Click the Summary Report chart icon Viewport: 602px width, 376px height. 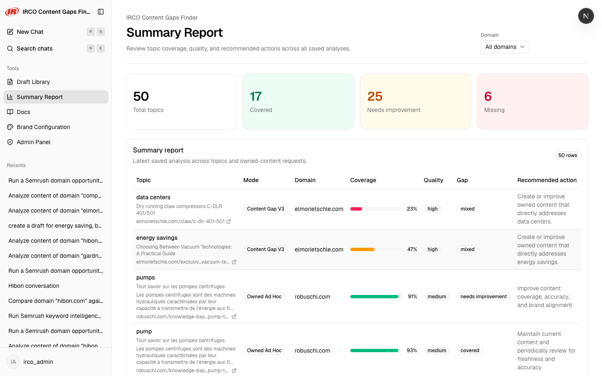[10, 97]
